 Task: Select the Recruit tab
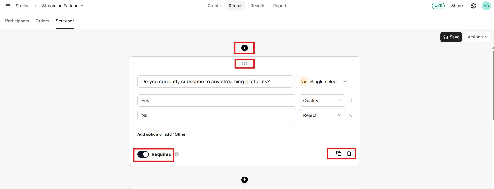[236, 6]
